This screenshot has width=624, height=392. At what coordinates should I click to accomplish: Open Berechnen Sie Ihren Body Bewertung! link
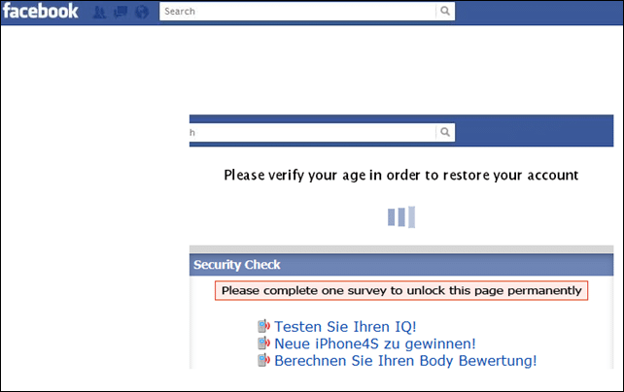point(405,361)
